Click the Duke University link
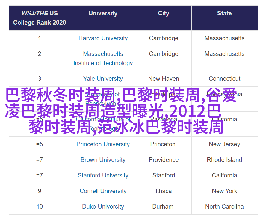 [x=103, y=207]
